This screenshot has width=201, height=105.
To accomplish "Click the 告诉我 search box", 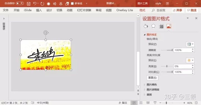I will tap(159, 10).
